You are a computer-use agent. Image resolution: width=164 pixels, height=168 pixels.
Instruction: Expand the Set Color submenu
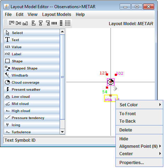(140, 105)
